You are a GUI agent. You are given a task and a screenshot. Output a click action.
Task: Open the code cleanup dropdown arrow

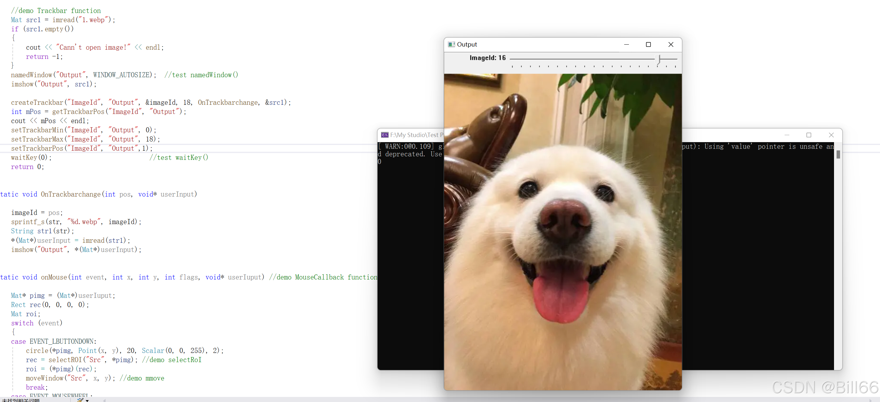[87, 400]
